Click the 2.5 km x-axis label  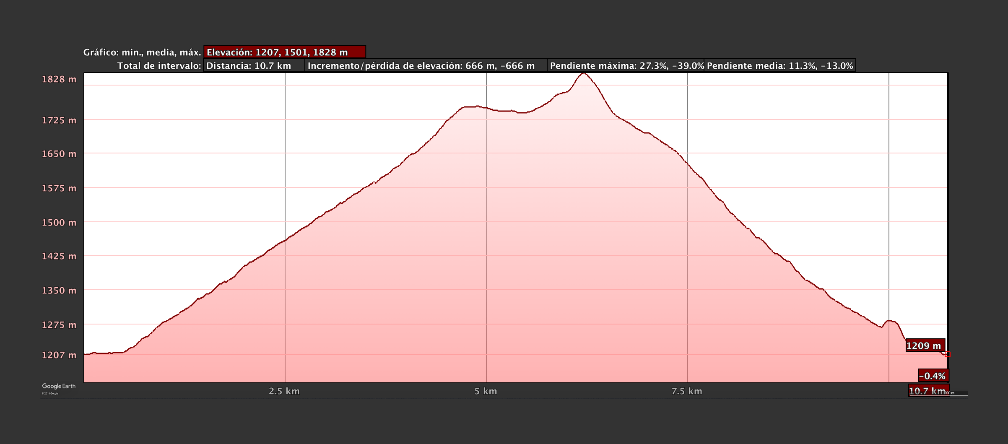(x=284, y=391)
